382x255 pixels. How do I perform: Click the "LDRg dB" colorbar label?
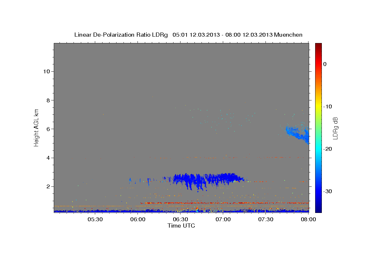[335, 128]
